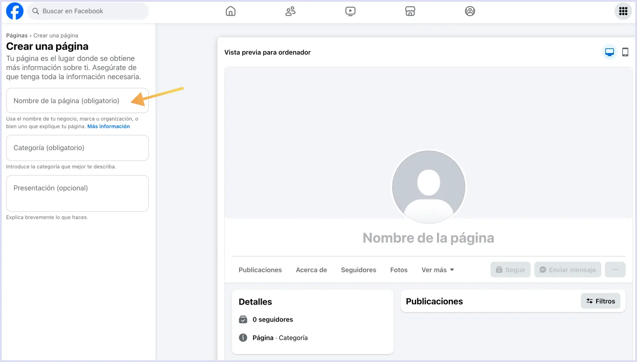The width and height of the screenshot is (637, 362).
Task: Open the Categoría (obligatorio) field
Action: click(x=77, y=148)
